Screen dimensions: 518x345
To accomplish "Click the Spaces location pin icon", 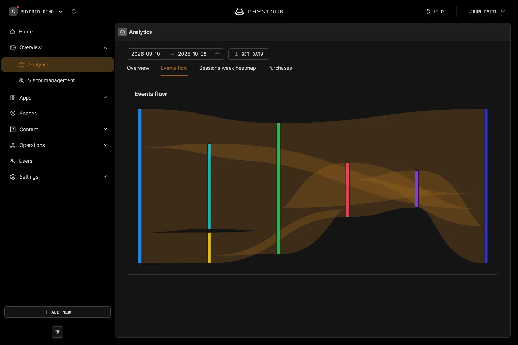I will click(13, 114).
